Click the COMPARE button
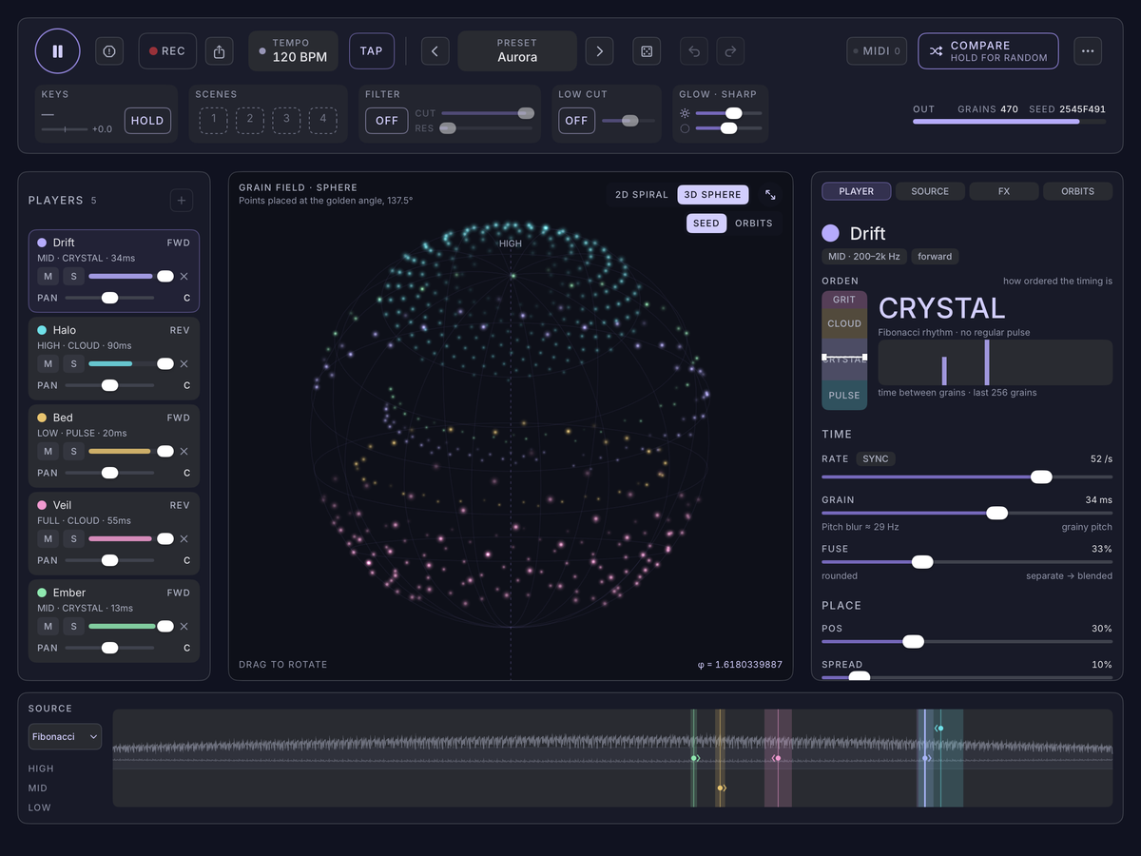Viewport: 1141px width, 856px height. coord(988,51)
